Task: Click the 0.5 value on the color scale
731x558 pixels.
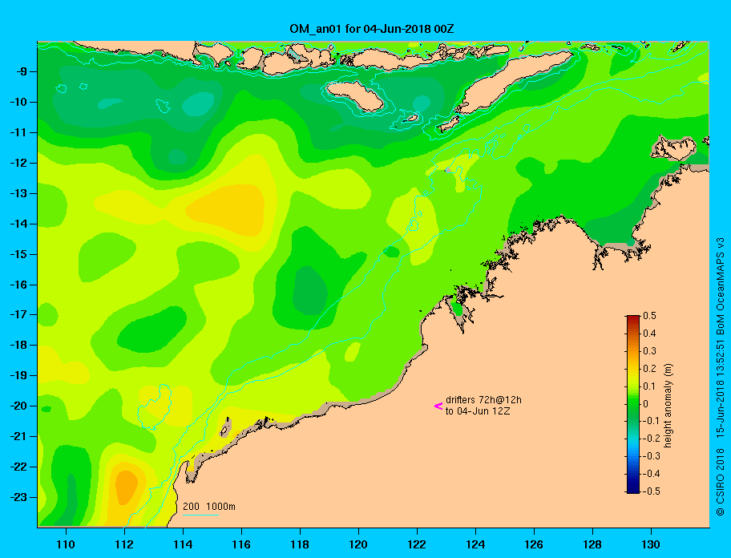Action: (649, 316)
